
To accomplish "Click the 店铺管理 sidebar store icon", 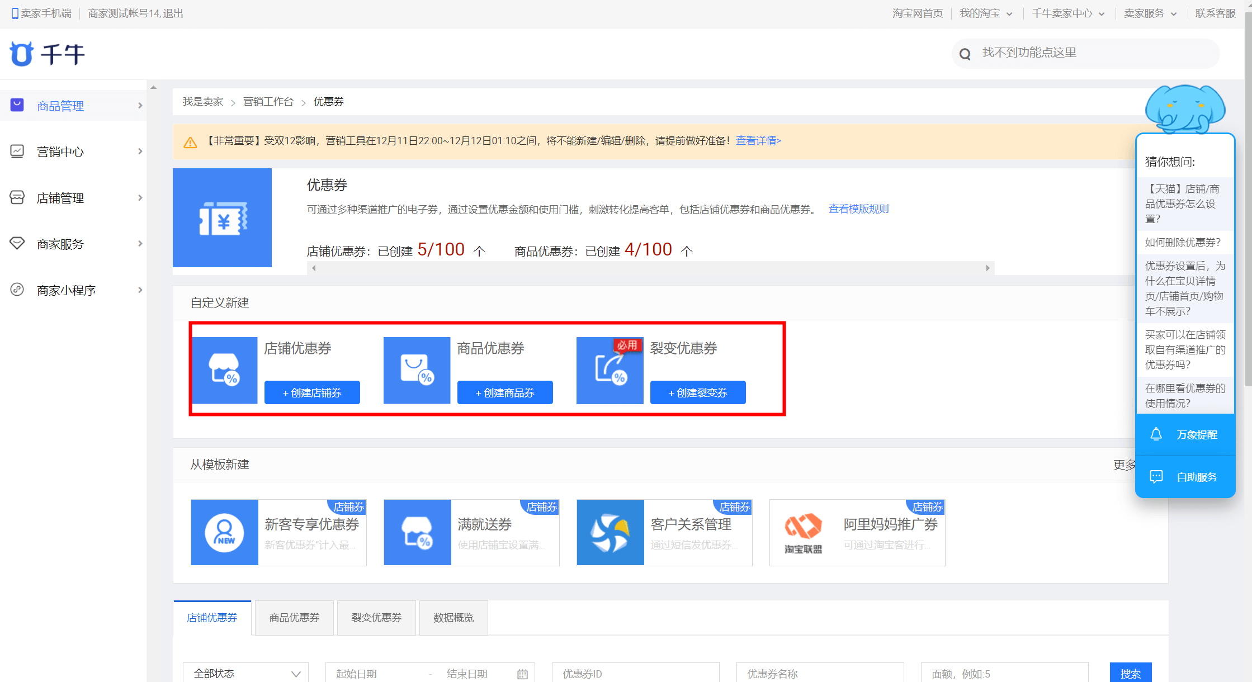I will coord(17,197).
